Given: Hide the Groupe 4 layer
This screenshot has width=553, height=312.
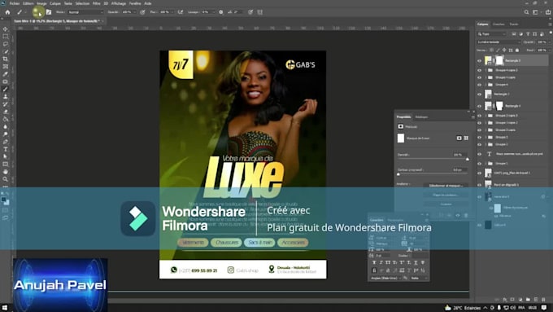Looking at the screenshot, I should [479, 85].
